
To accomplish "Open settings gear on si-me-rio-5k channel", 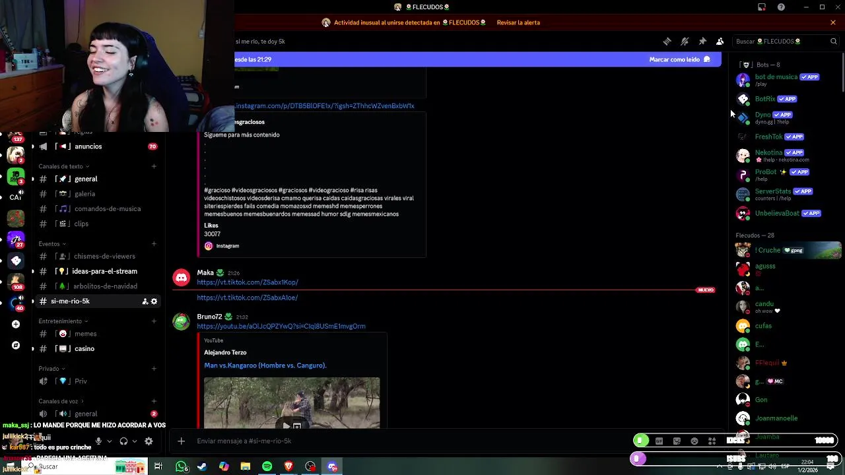I will pos(154,301).
